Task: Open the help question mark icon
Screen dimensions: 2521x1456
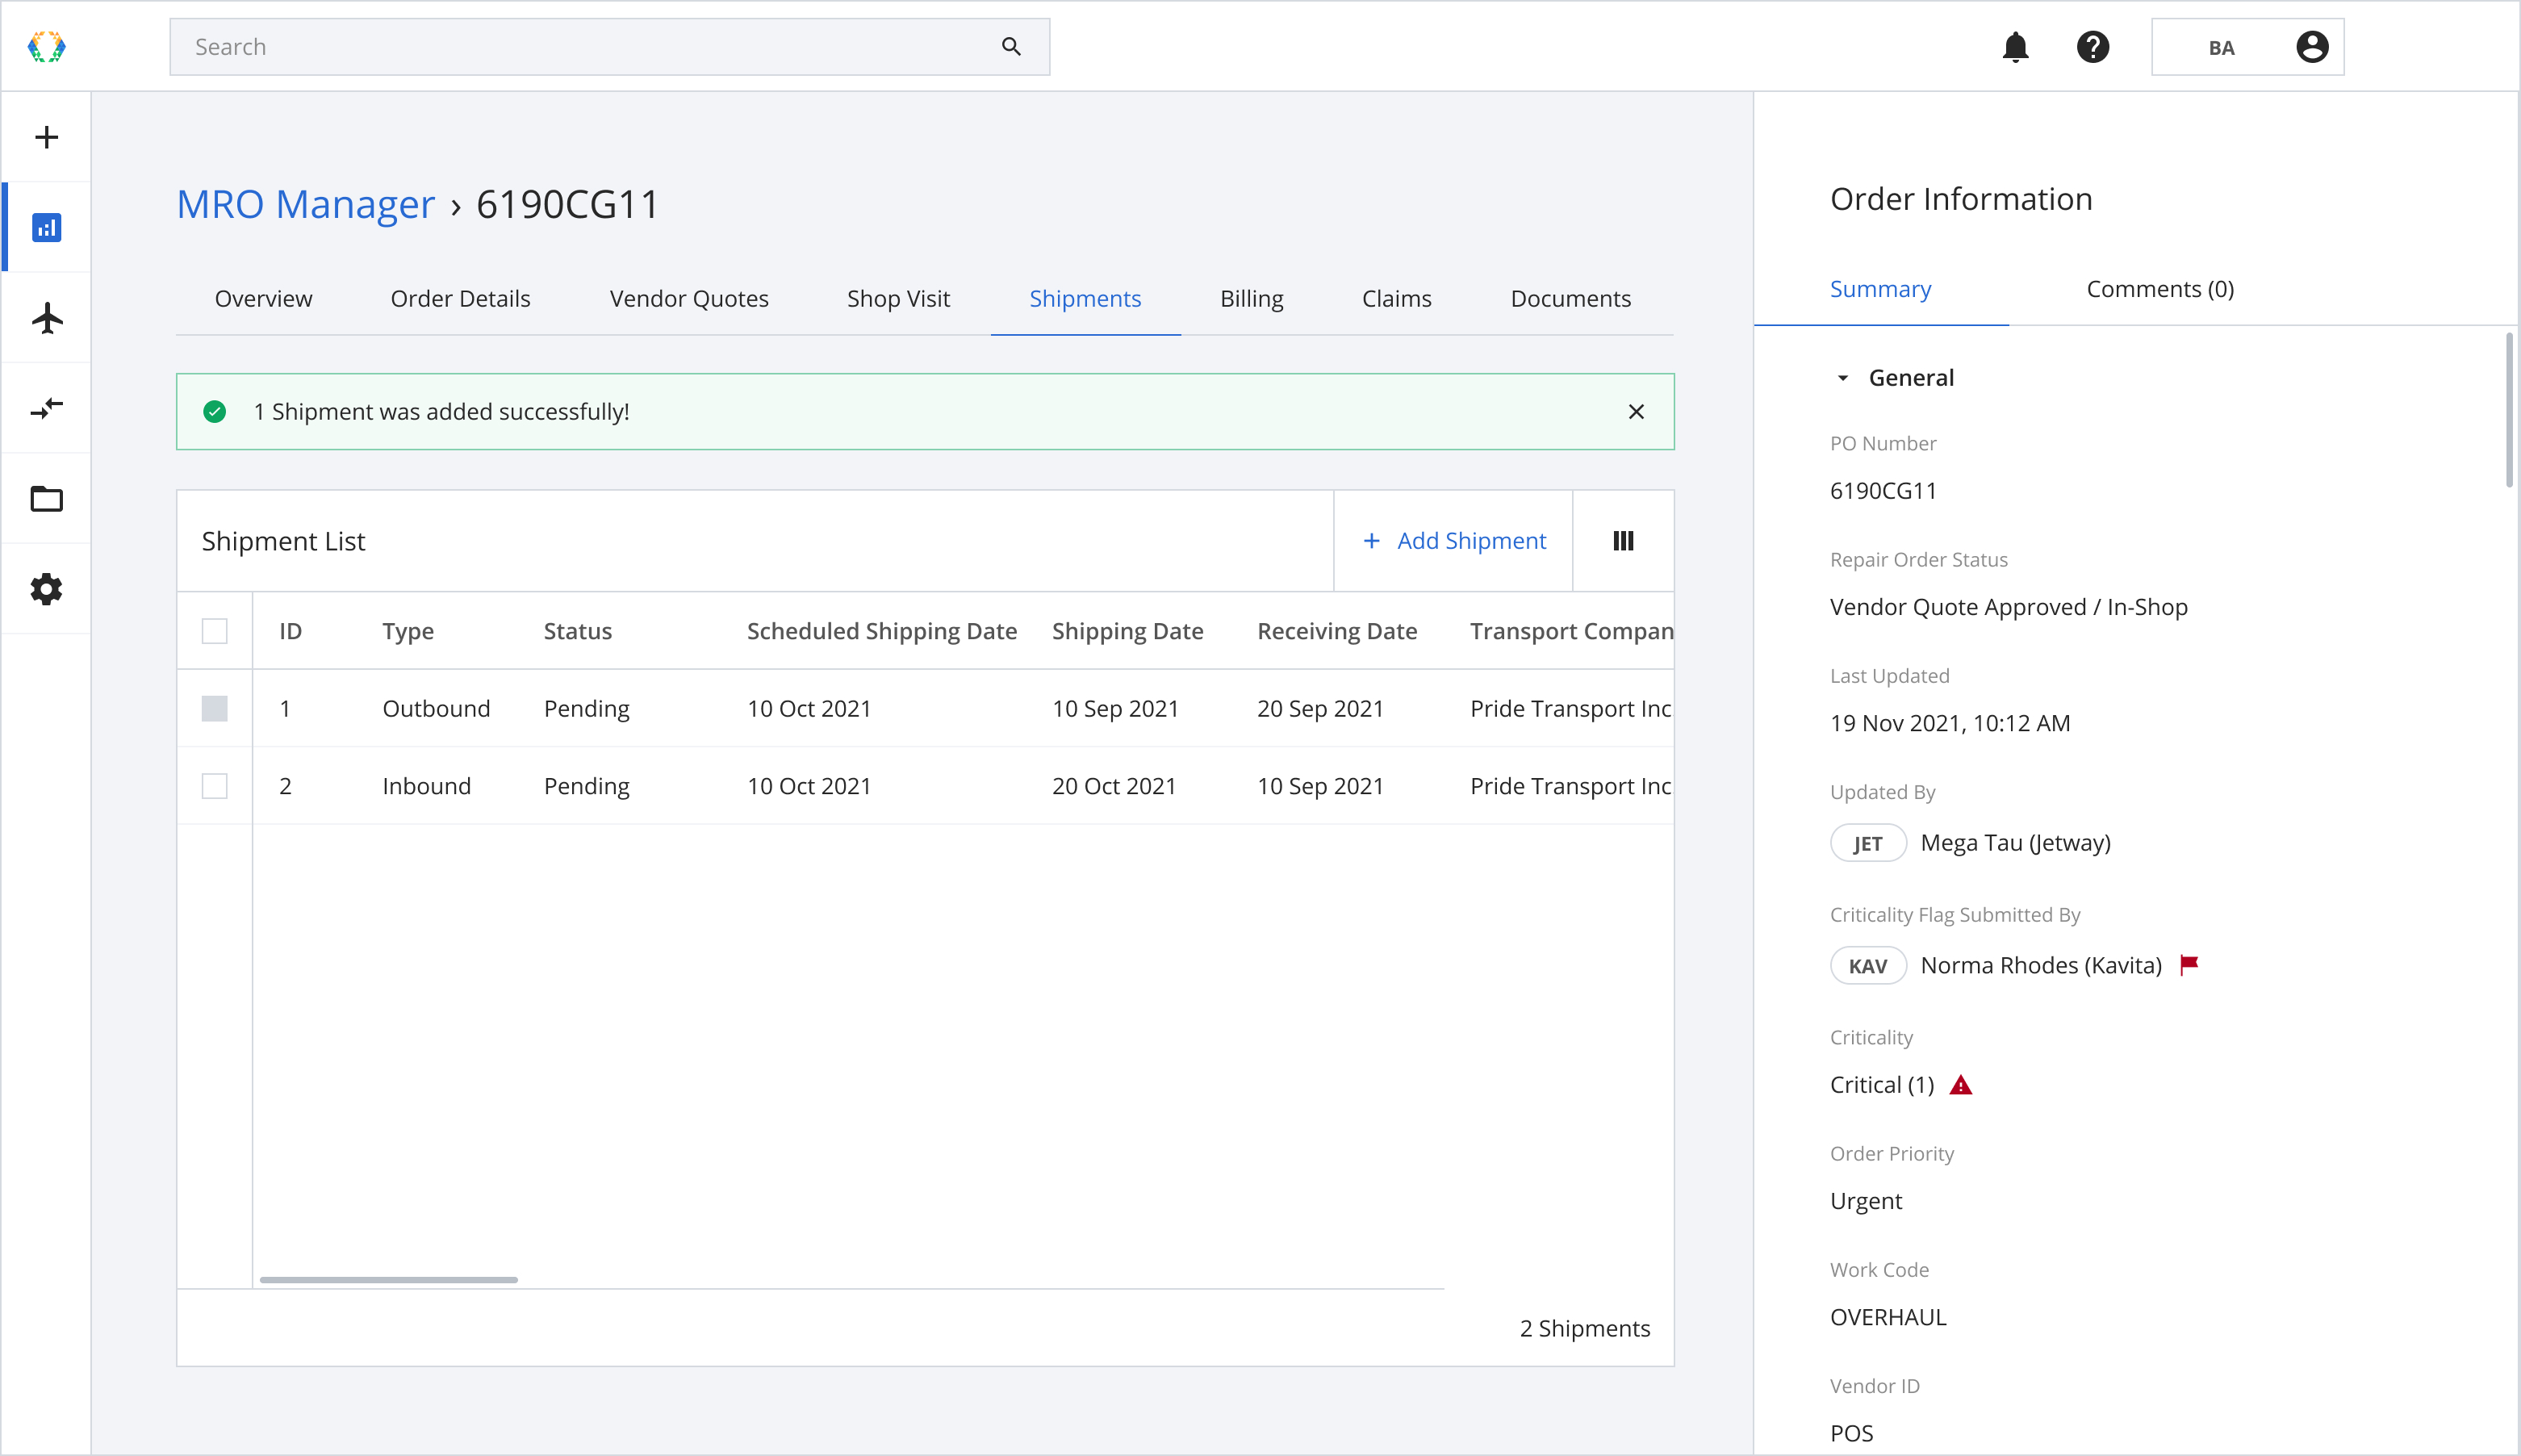Action: coord(2092,47)
